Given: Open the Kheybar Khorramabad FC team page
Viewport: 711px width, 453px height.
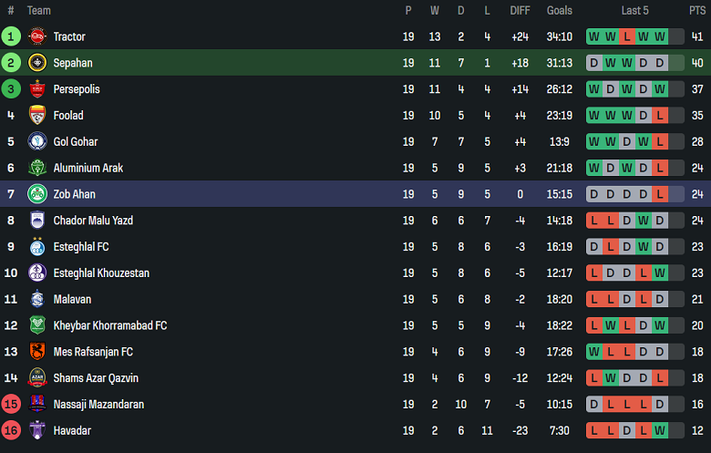Looking at the screenshot, I should click(110, 325).
